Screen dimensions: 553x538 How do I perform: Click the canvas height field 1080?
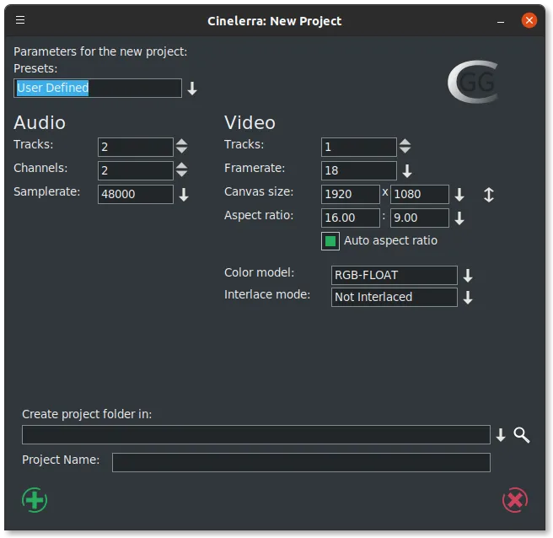point(419,195)
